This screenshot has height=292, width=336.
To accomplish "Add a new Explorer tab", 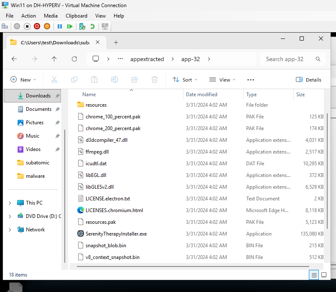I will tap(116, 43).
